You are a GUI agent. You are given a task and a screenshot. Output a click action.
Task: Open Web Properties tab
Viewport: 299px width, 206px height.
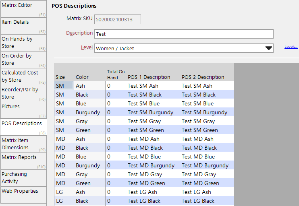click(23, 195)
